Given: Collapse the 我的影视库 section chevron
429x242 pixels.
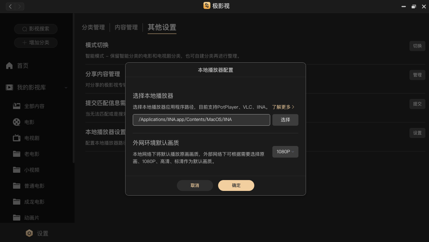Looking at the screenshot, I should tap(66, 88).
